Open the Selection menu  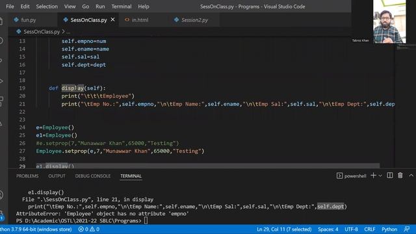coord(47,6)
